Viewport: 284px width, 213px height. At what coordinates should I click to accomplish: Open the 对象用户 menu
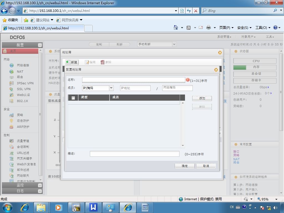coord(248,37)
